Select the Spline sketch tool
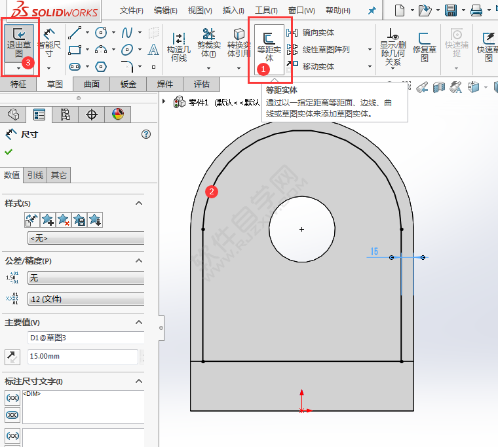This screenshot has width=498, height=447. tap(127, 33)
